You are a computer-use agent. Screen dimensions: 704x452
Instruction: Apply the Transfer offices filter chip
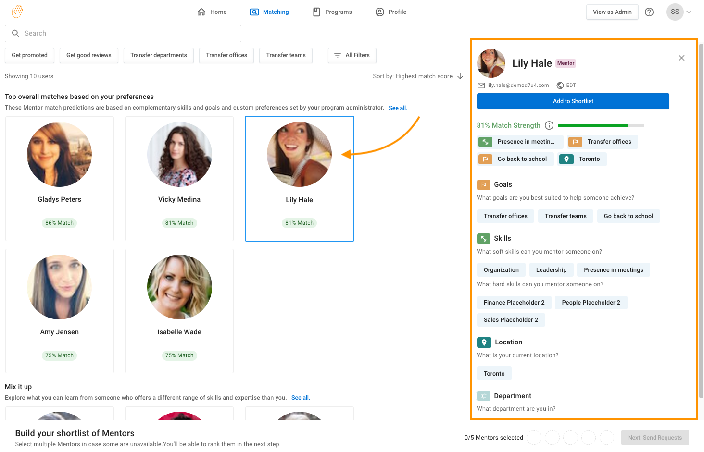(x=226, y=55)
